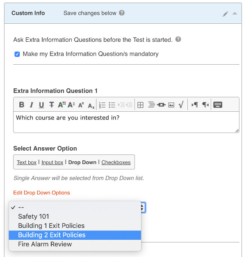Insert a bulleted list
Screen dimensions: 246x257
pos(112,105)
